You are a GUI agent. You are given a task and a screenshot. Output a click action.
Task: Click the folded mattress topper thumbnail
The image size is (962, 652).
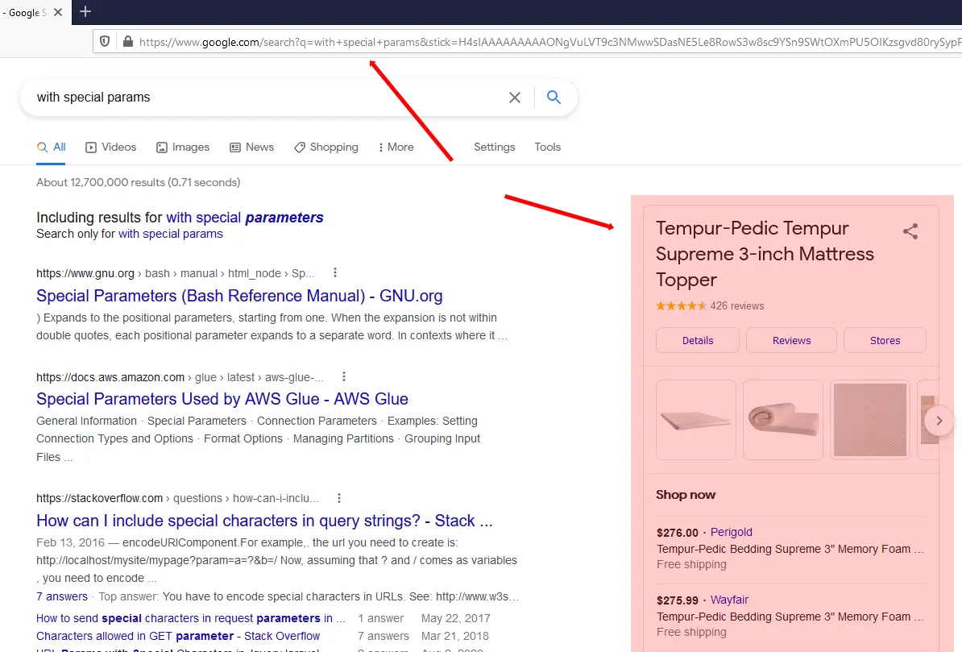tap(782, 420)
